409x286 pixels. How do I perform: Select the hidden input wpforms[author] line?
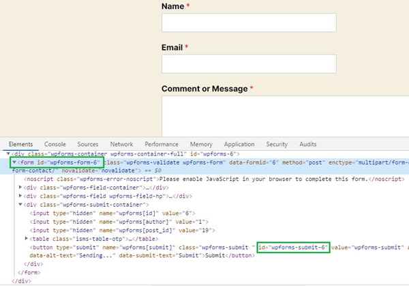[x=119, y=222]
